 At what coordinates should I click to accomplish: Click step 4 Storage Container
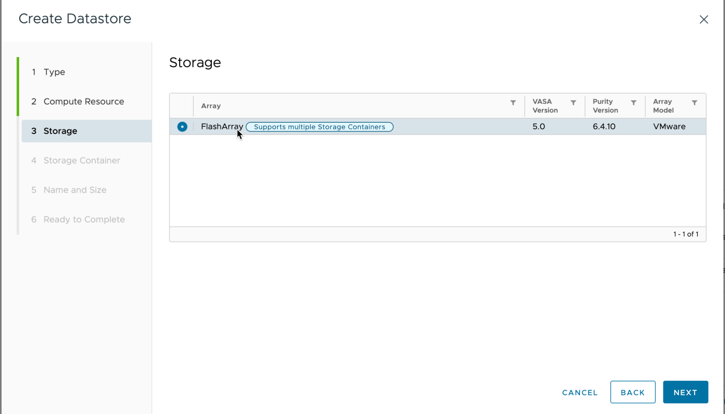tap(81, 160)
